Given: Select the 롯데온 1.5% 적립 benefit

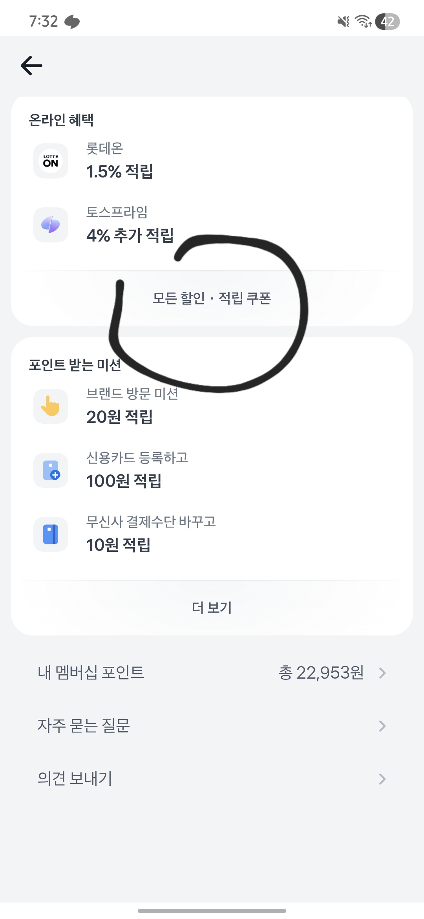Looking at the screenshot, I should (120, 161).
